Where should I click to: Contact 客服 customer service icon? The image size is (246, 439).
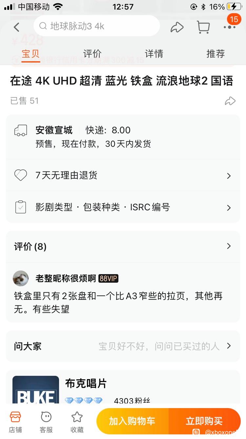tap(46, 422)
